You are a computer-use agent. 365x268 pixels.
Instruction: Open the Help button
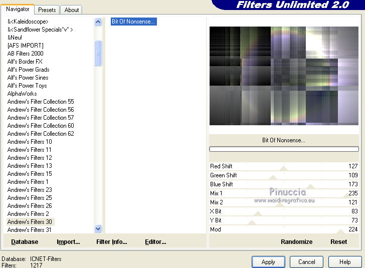coord(345,262)
